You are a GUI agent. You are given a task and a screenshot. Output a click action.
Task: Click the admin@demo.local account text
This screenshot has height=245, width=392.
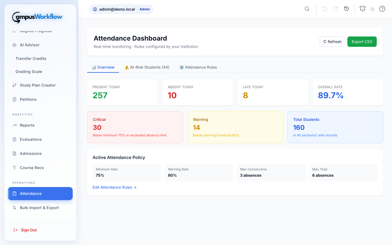click(x=117, y=9)
